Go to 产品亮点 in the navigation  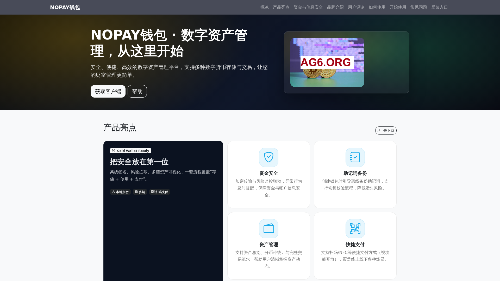coord(281,7)
